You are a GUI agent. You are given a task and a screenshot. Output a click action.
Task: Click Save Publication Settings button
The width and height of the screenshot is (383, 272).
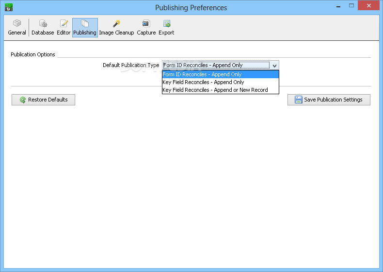329,100
